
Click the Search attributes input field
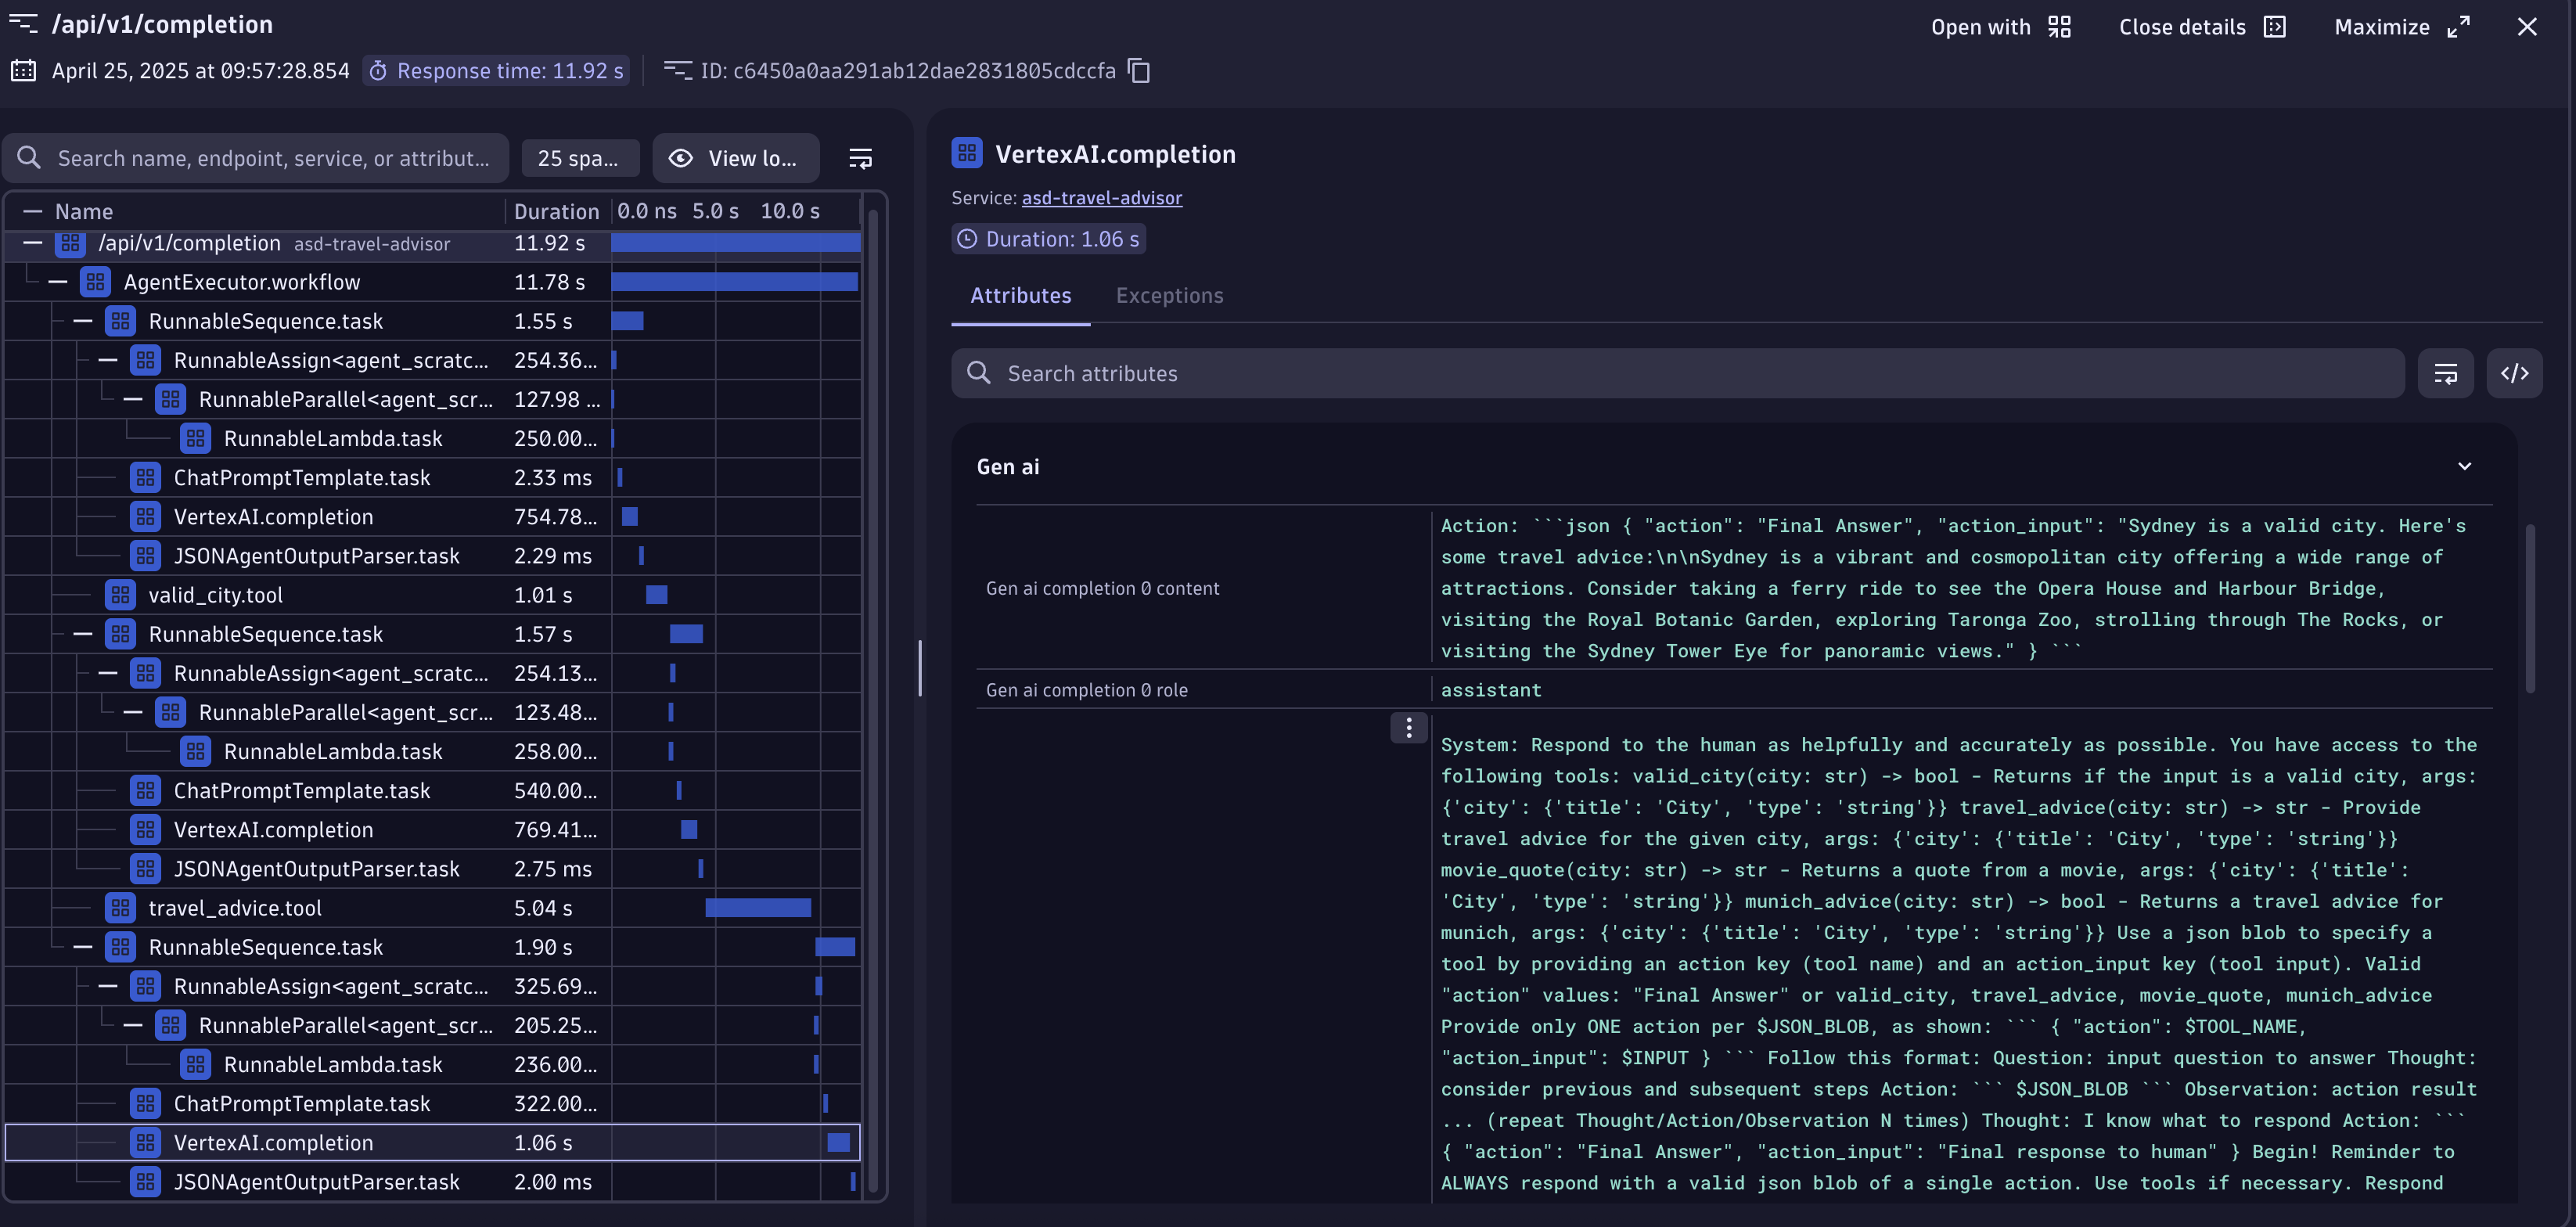pyautogui.click(x=1677, y=373)
